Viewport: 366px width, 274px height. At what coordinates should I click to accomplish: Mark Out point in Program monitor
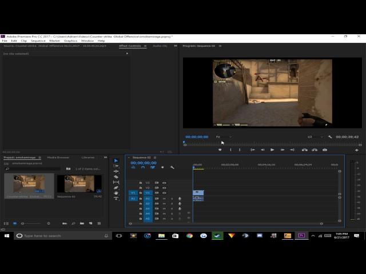pos(240,150)
